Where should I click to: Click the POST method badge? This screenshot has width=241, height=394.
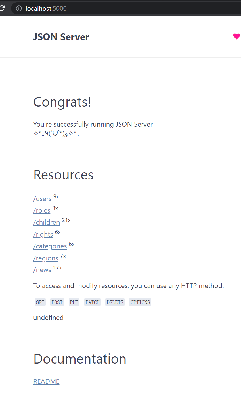(x=57, y=302)
